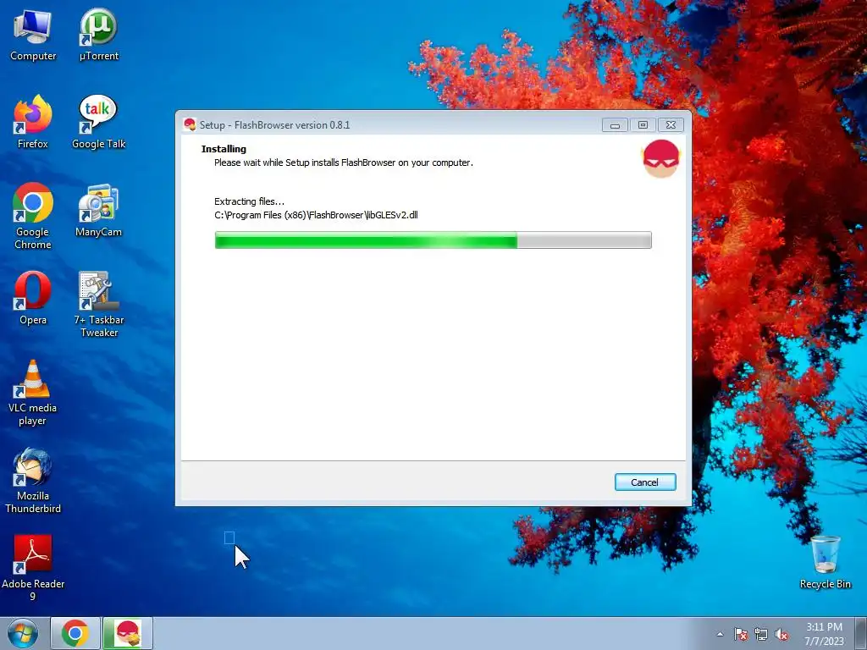
Task: Open the network status tray icon
Action: 761,634
